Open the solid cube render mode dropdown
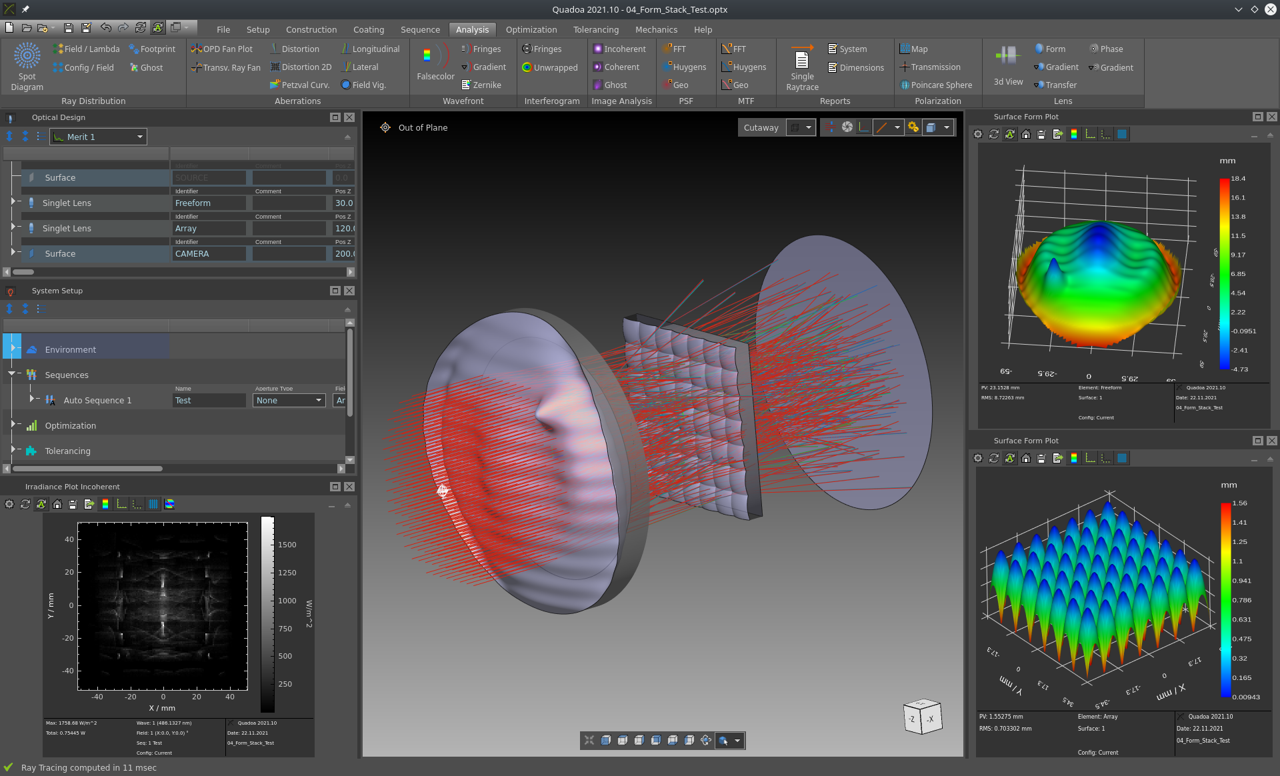Screen dimensions: 1280x776 tap(946, 127)
